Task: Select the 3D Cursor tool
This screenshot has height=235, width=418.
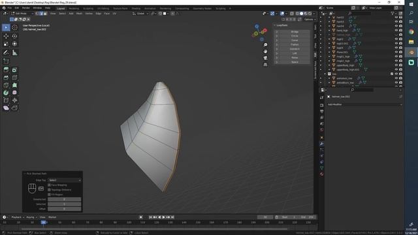Action: coord(14,27)
